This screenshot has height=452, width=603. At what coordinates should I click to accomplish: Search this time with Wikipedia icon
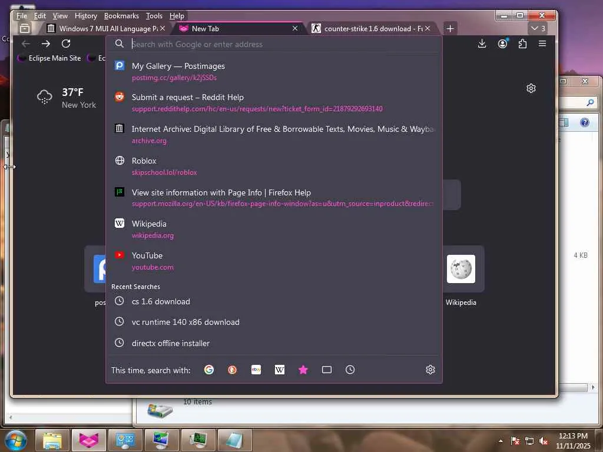(x=280, y=370)
